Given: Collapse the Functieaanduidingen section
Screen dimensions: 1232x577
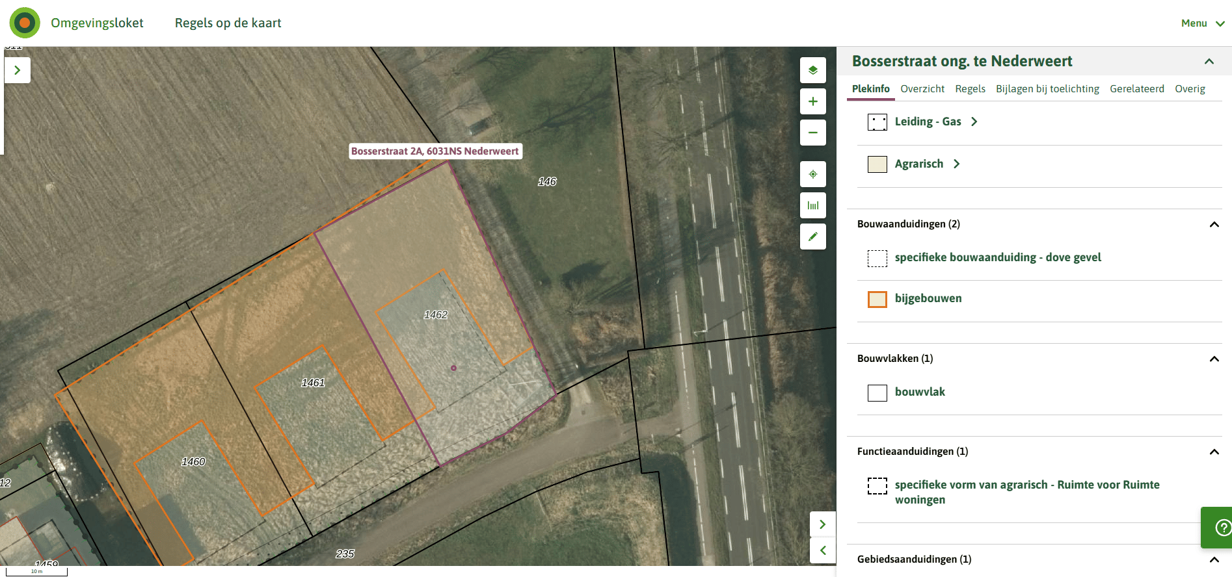Looking at the screenshot, I should [1214, 452].
